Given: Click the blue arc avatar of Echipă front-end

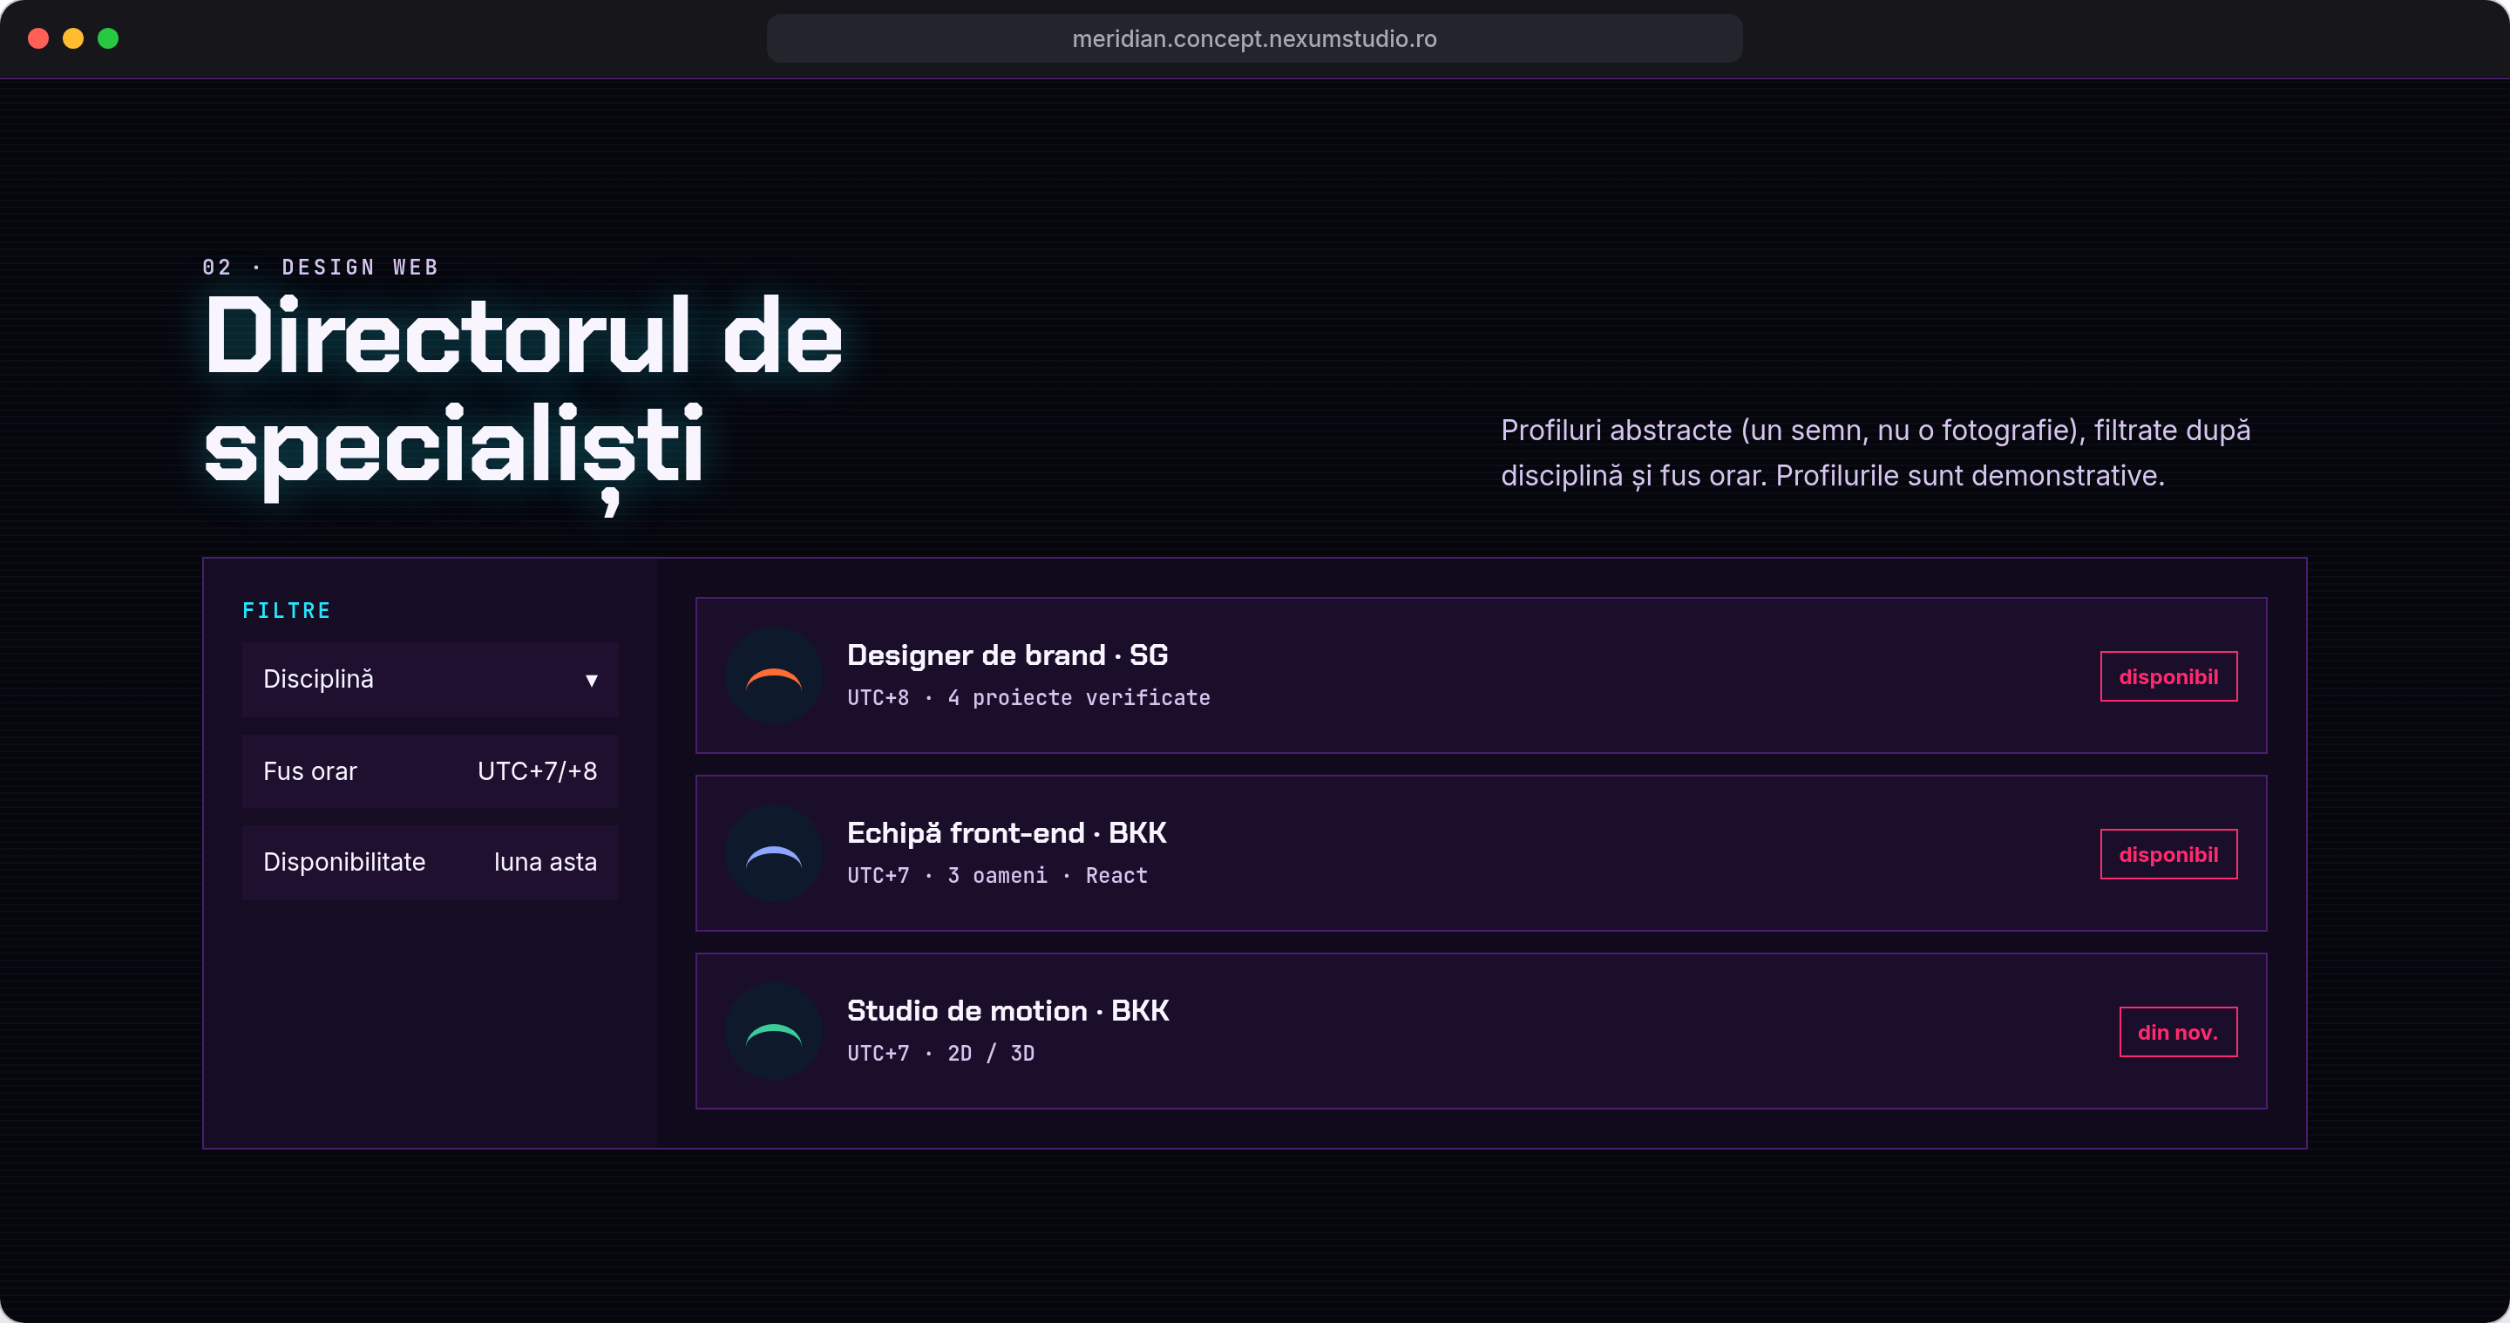Looking at the screenshot, I should click(774, 853).
